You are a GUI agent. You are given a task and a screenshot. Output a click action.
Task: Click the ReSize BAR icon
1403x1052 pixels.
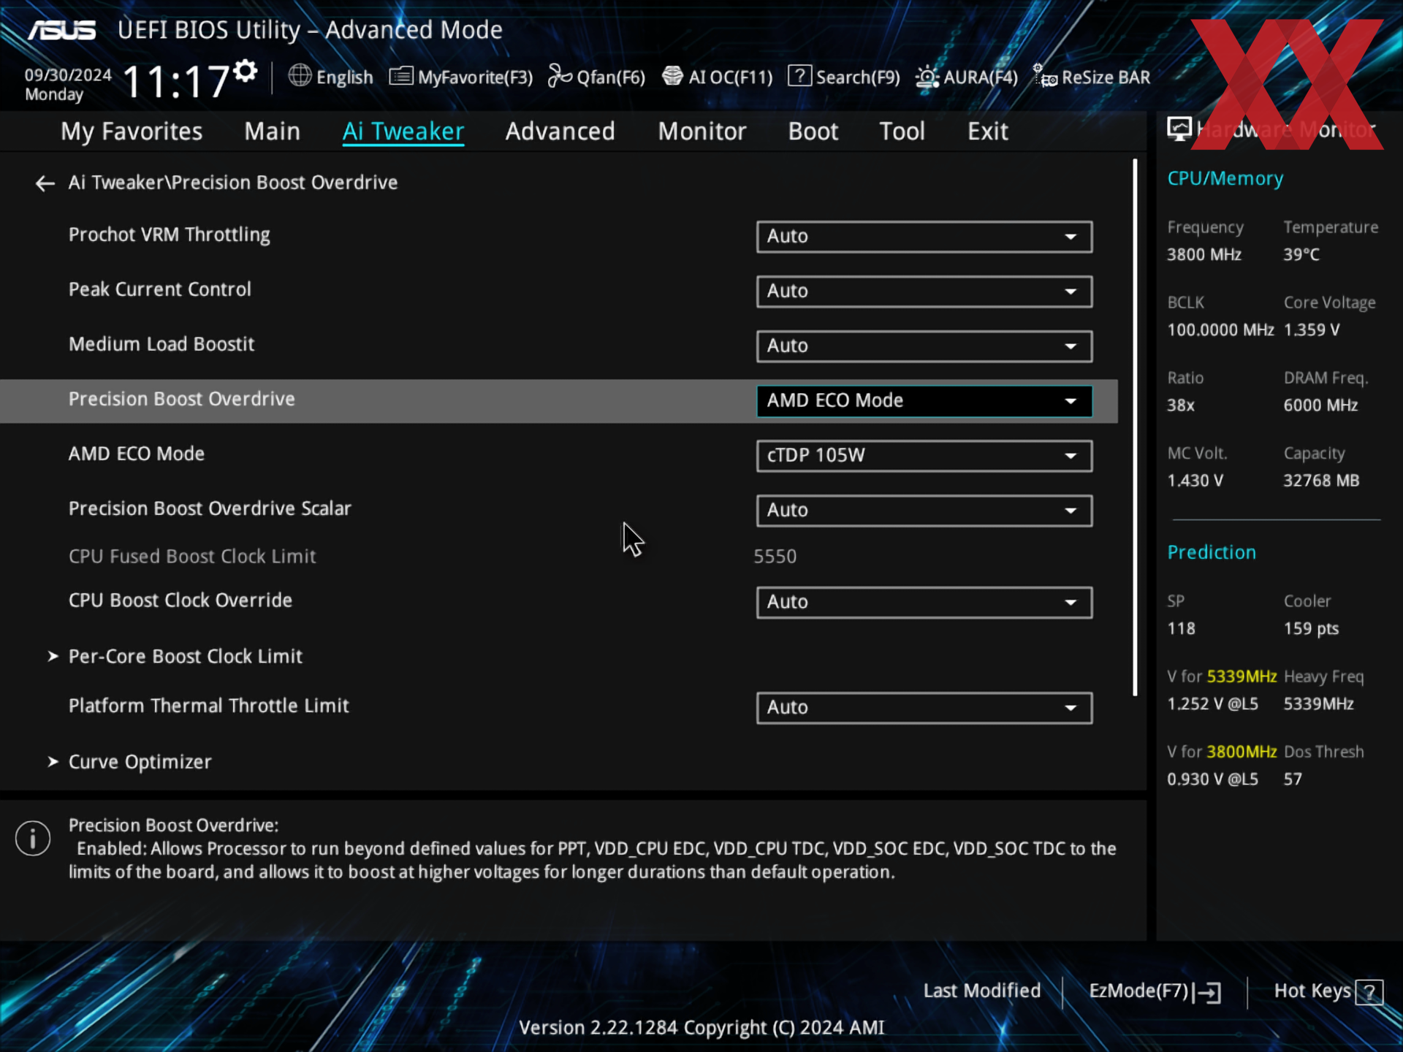click(1044, 76)
